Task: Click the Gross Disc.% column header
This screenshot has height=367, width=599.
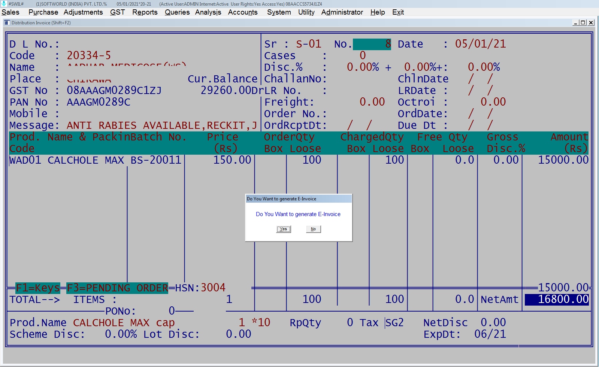Action: pyautogui.click(x=506, y=143)
